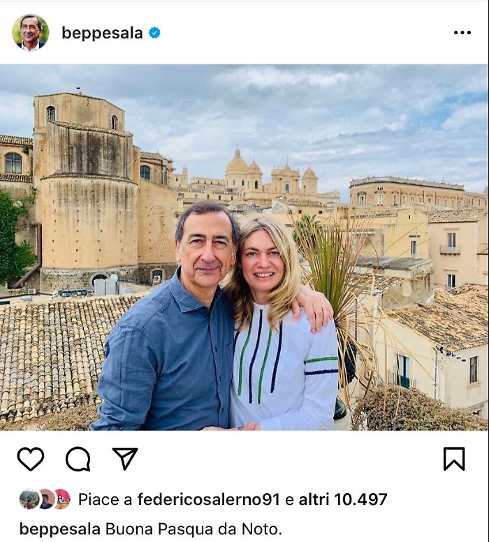Open the beppesala profile picture in header
Viewport: 489px width, 542px height.
coord(30,32)
